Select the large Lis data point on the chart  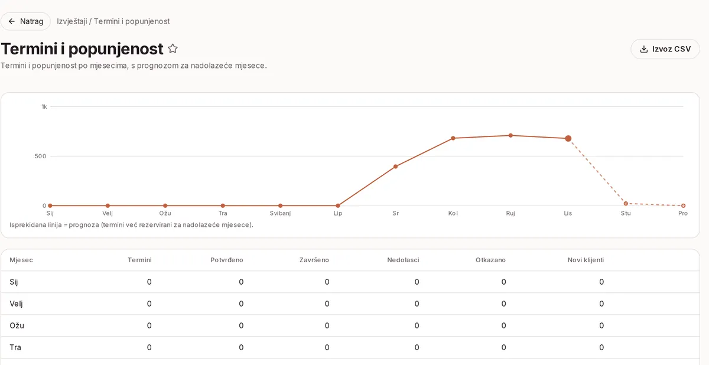(568, 138)
